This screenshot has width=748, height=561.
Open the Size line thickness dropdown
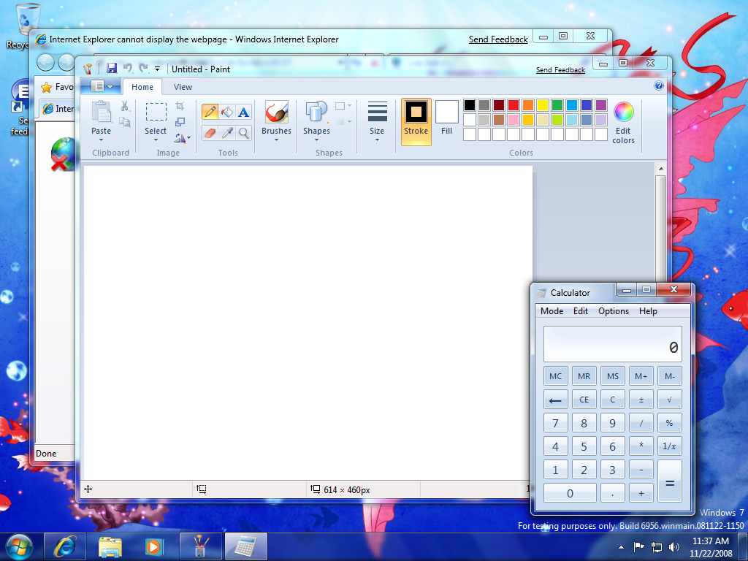coord(377,121)
